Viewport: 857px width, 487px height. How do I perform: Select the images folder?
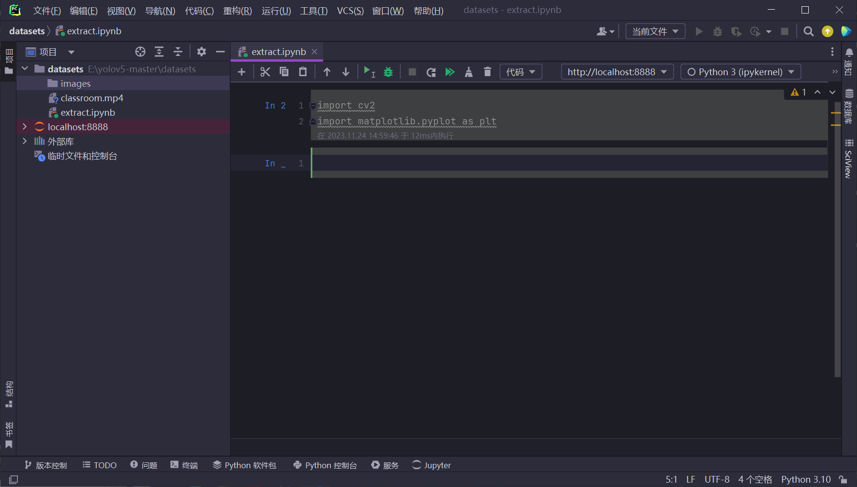76,83
